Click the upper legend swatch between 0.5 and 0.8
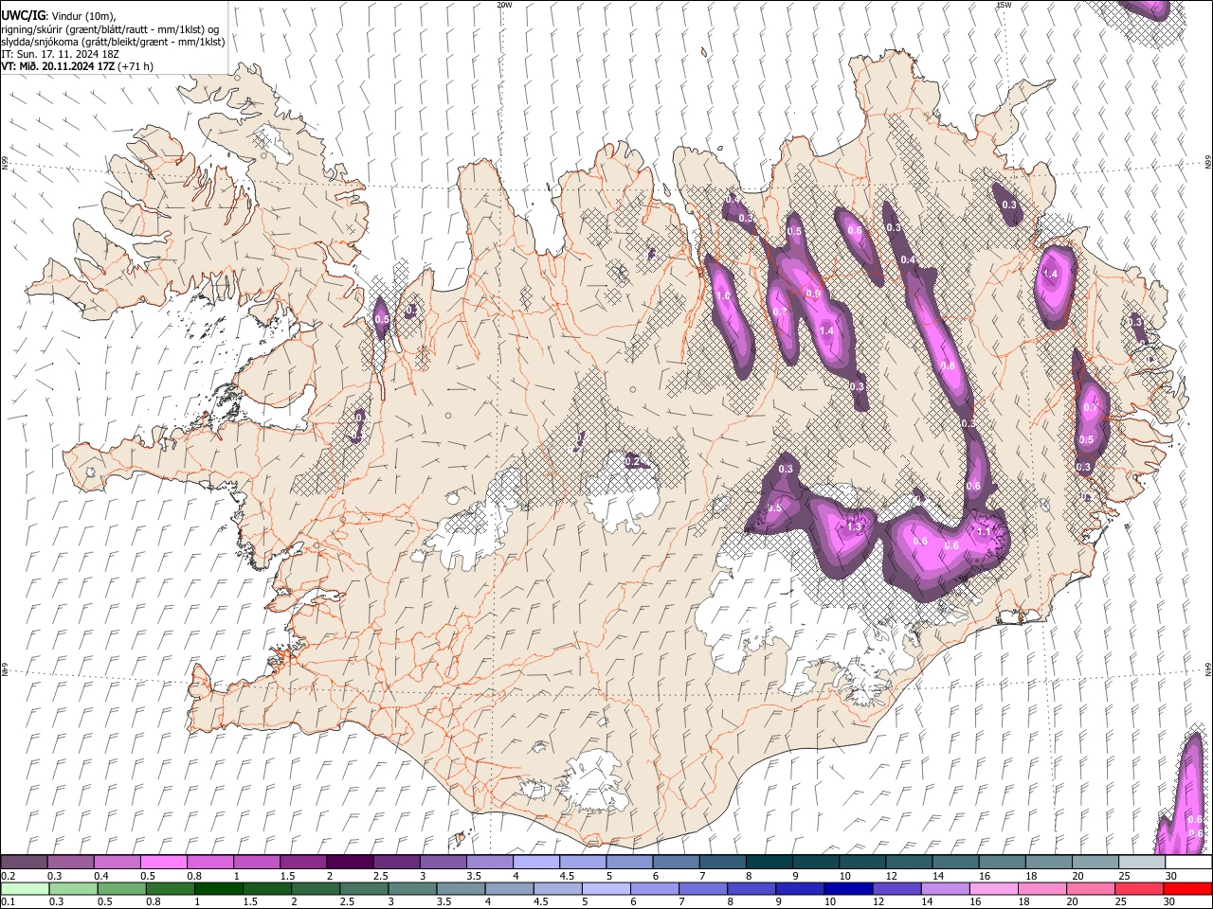1213x909 pixels. point(163,863)
